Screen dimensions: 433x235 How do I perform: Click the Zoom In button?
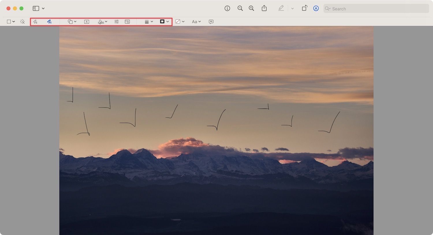[251, 8]
